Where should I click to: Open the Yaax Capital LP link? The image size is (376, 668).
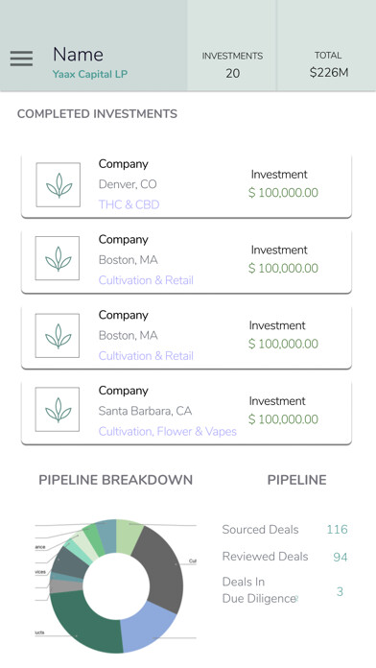point(90,74)
